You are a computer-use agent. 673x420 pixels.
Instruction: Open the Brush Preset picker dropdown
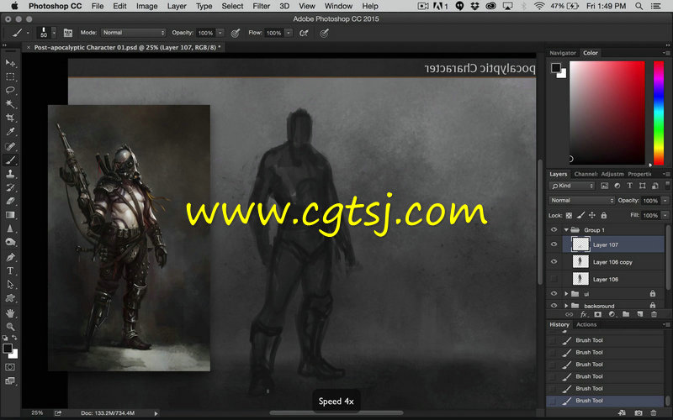tap(54, 33)
